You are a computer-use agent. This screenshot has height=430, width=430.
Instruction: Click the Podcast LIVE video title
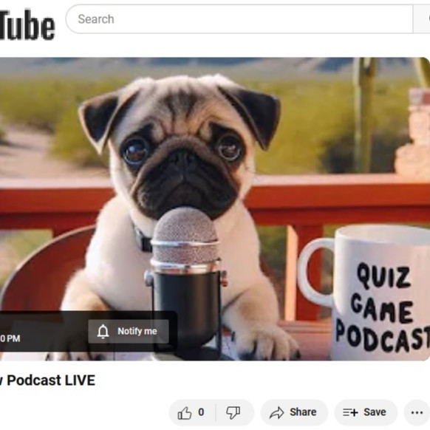pos(48,380)
